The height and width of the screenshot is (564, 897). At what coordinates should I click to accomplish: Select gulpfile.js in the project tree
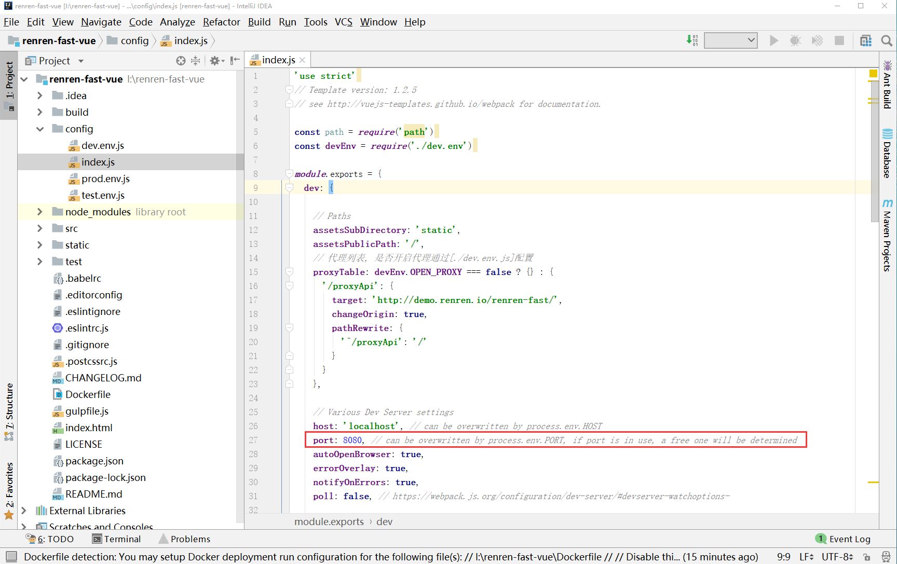click(x=87, y=411)
